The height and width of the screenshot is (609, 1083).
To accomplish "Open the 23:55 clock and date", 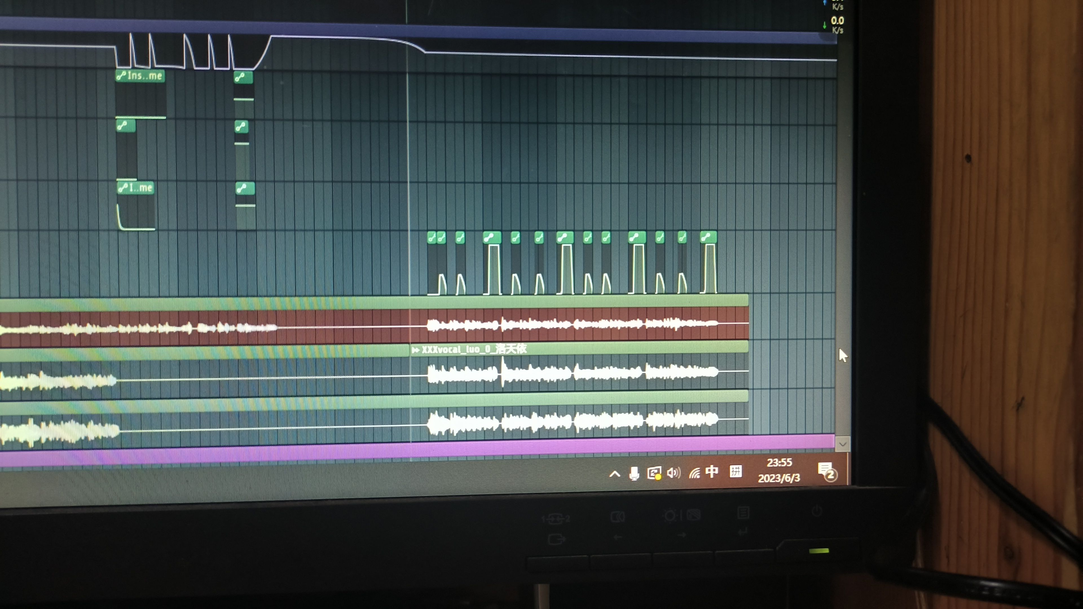I will (779, 470).
